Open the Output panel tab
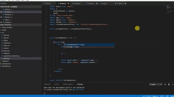The height and width of the screenshot is (97, 174). 57,84
